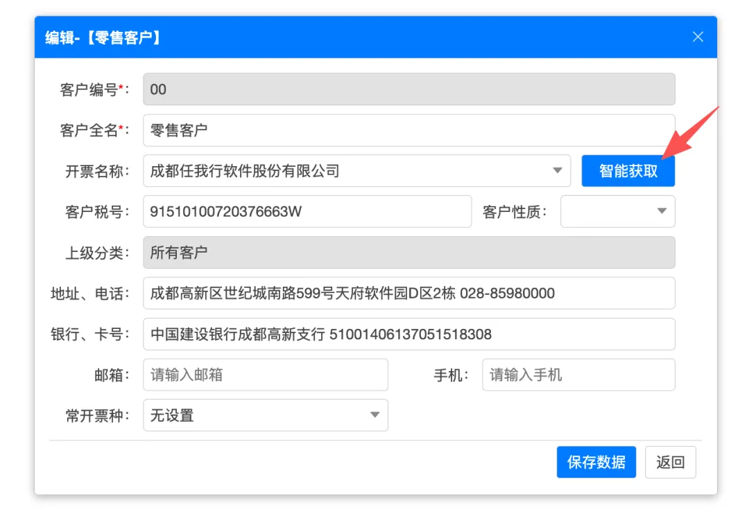The height and width of the screenshot is (520, 749).
Task: Click the 银行、卡号 input field
Action: click(408, 334)
